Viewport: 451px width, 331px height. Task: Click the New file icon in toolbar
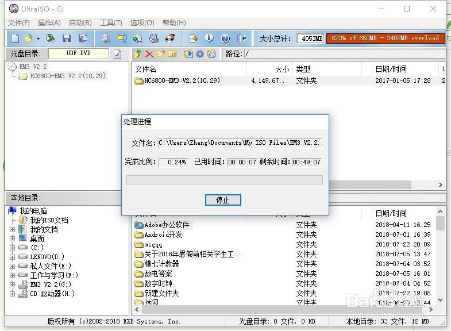(15, 39)
